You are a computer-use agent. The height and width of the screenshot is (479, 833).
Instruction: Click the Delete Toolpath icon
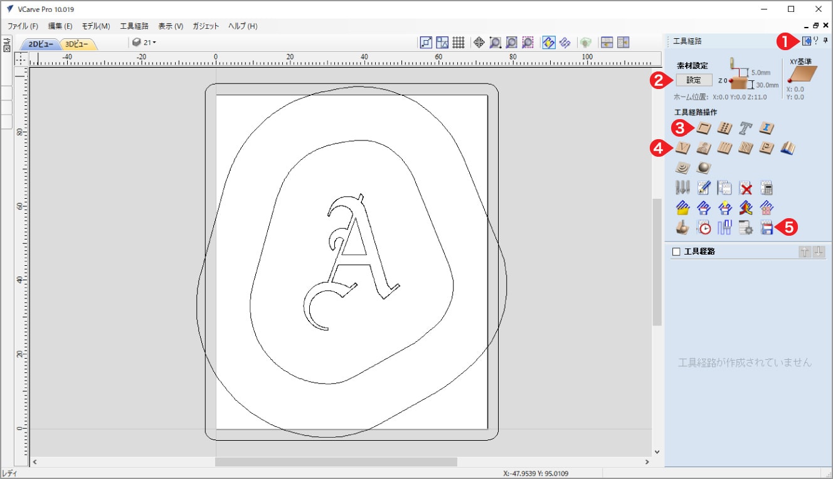pyautogui.click(x=745, y=187)
